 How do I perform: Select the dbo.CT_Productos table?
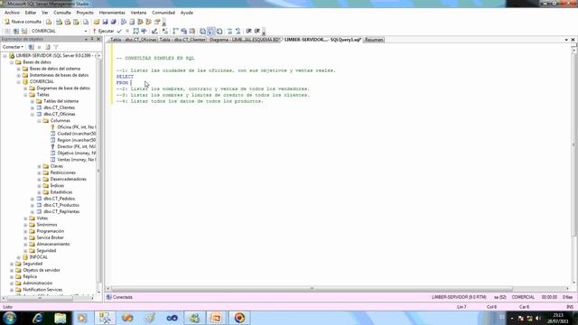point(61,205)
